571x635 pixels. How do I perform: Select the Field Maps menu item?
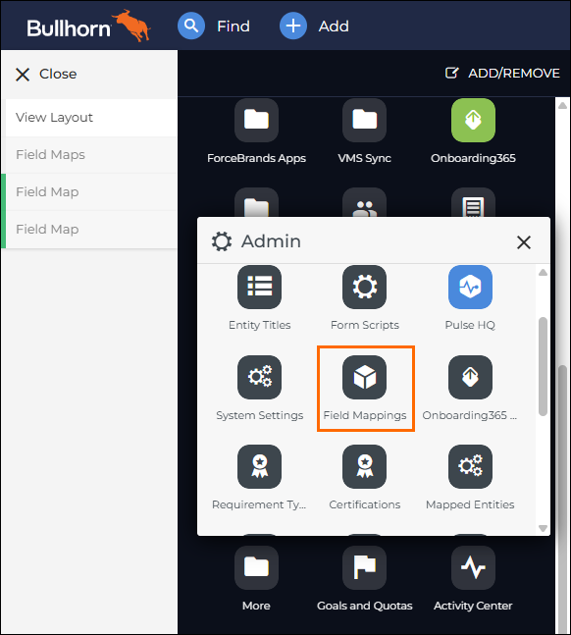[x=91, y=155]
